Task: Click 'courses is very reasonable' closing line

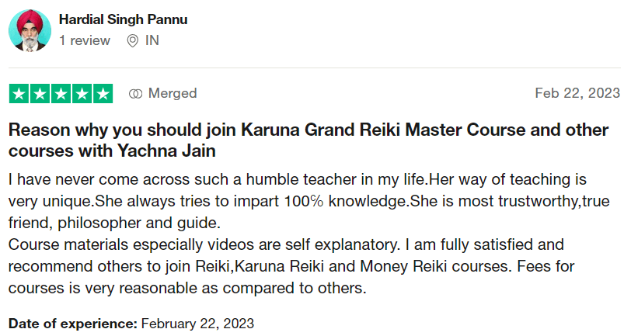Action: click(187, 288)
